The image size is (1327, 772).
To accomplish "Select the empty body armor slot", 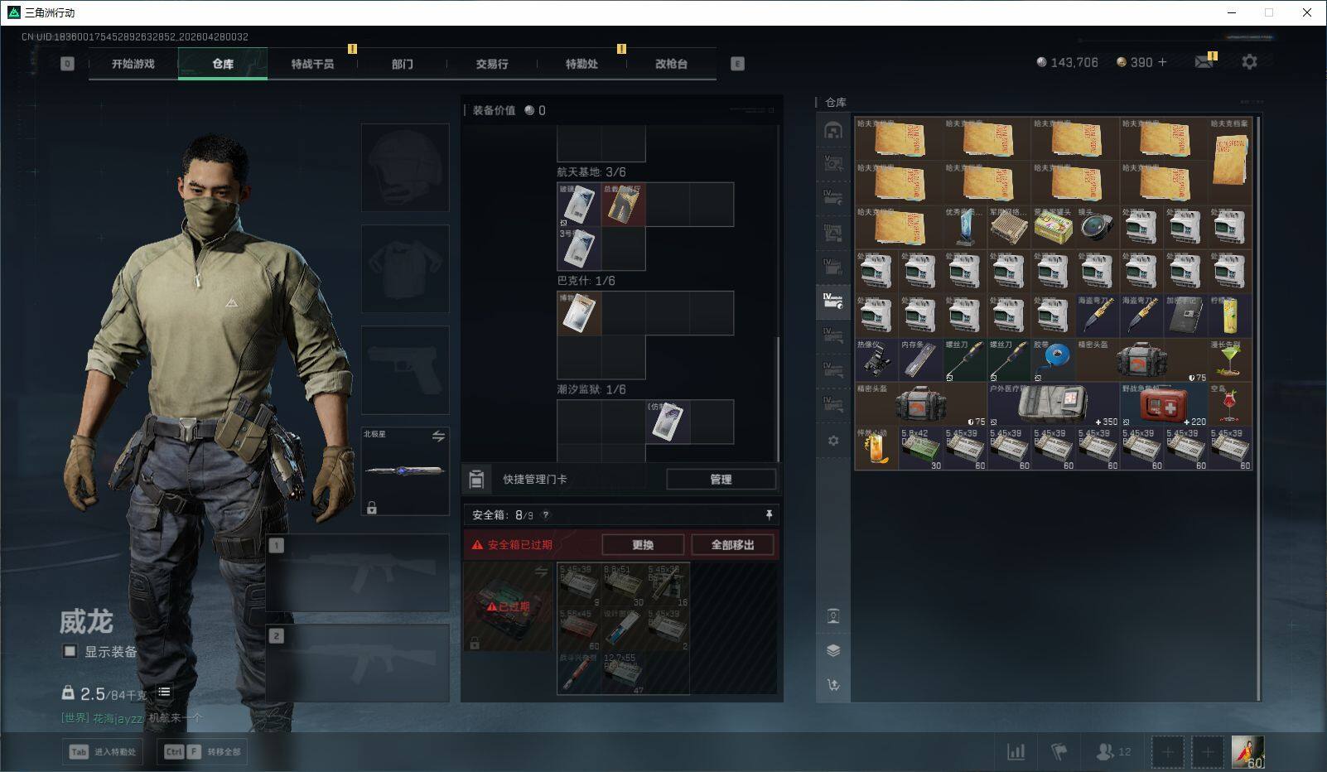I will pyautogui.click(x=405, y=268).
